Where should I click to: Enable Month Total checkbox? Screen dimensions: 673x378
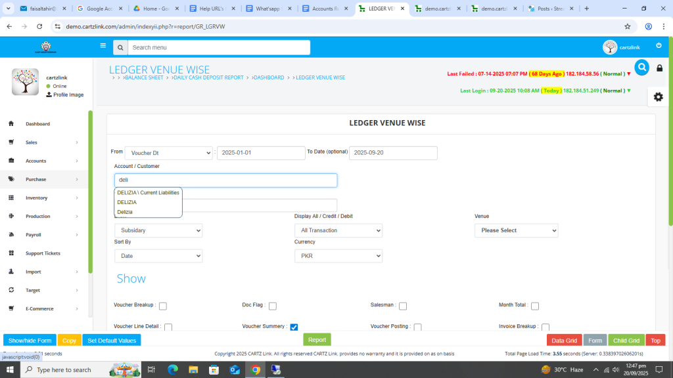click(535, 306)
